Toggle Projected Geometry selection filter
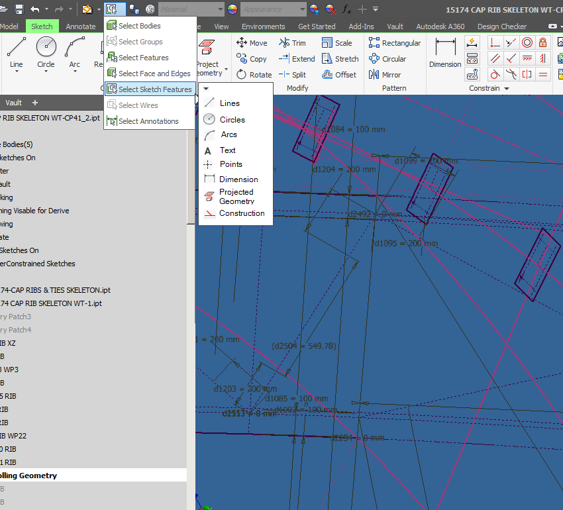Screen dimensions: 563x510 coord(236,197)
